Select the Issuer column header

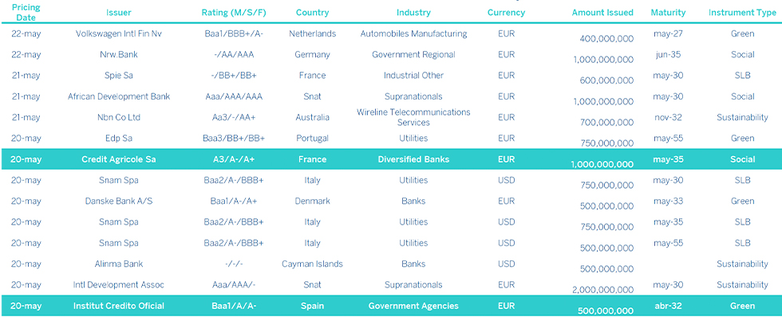click(x=118, y=13)
